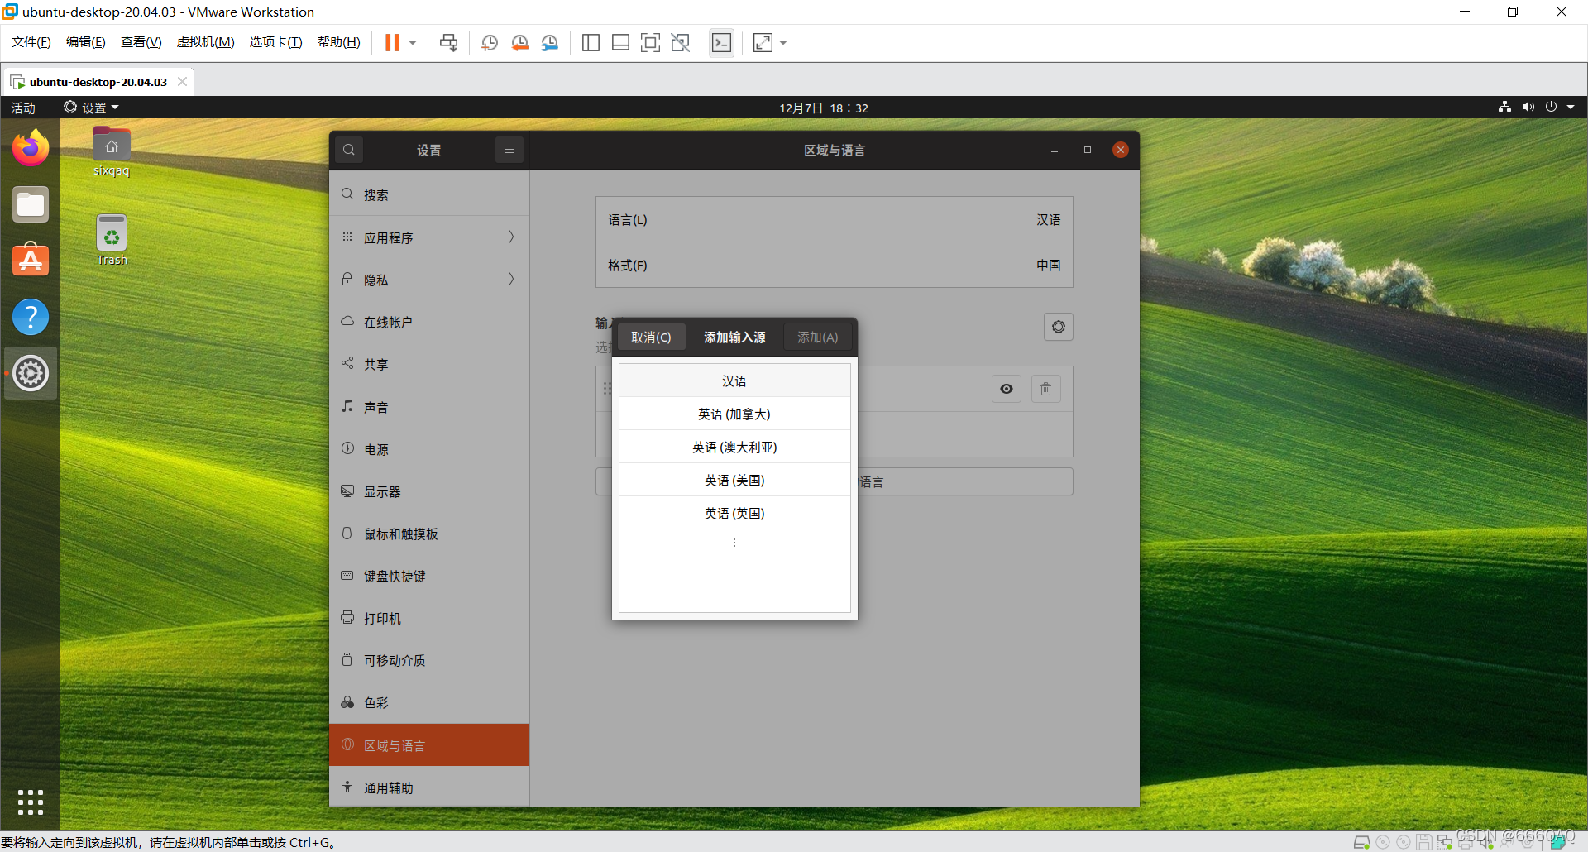Open the 虚拟机(M) menu
This screenshot has width=1588, height=852.
click(205, 42)
